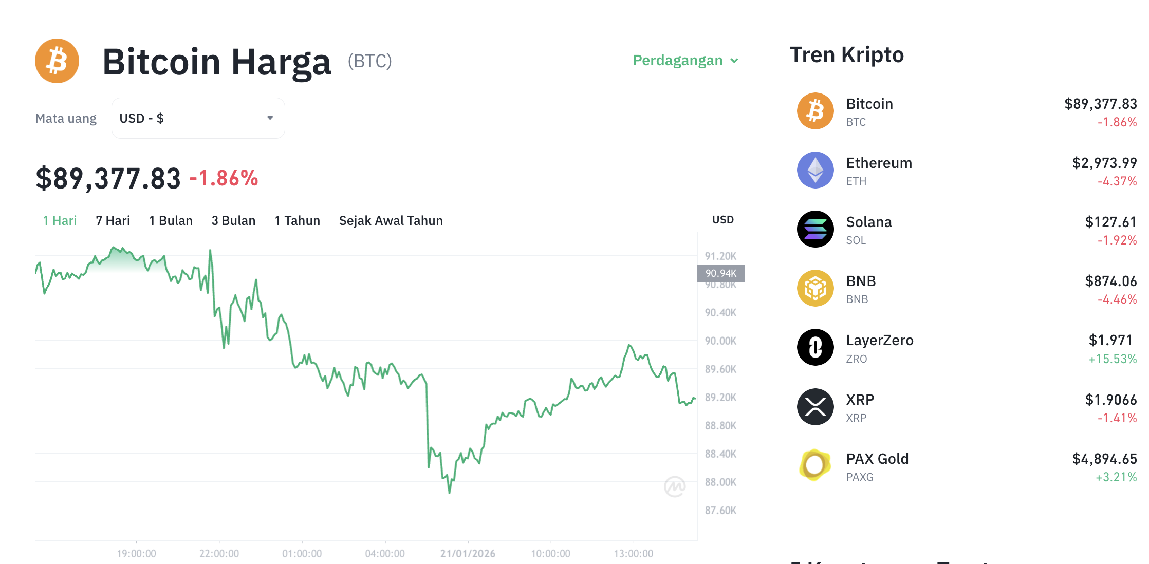The width and height of the screenshot is (1149, 564).
Task: Switch to the 7 Hari chart view
Action: [113, 220]
